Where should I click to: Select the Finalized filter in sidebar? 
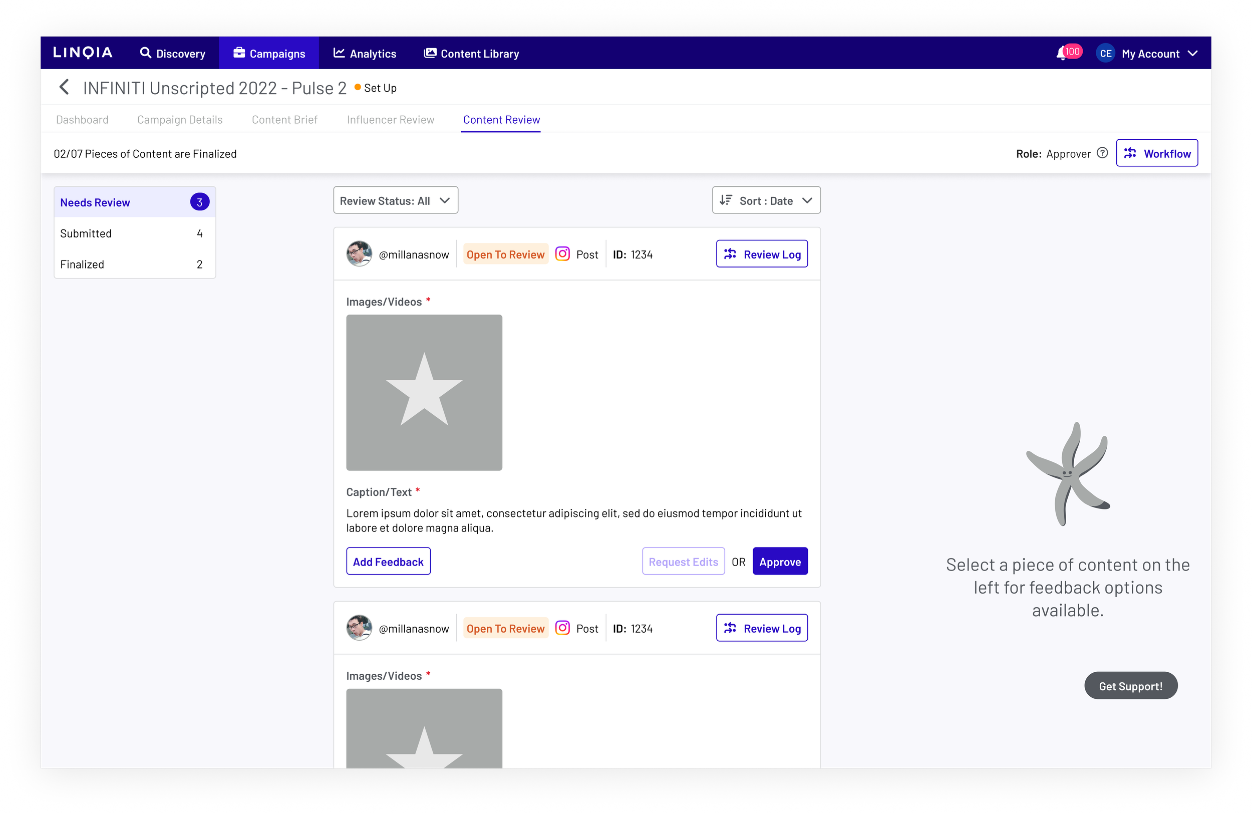click(x=135, y=264)
